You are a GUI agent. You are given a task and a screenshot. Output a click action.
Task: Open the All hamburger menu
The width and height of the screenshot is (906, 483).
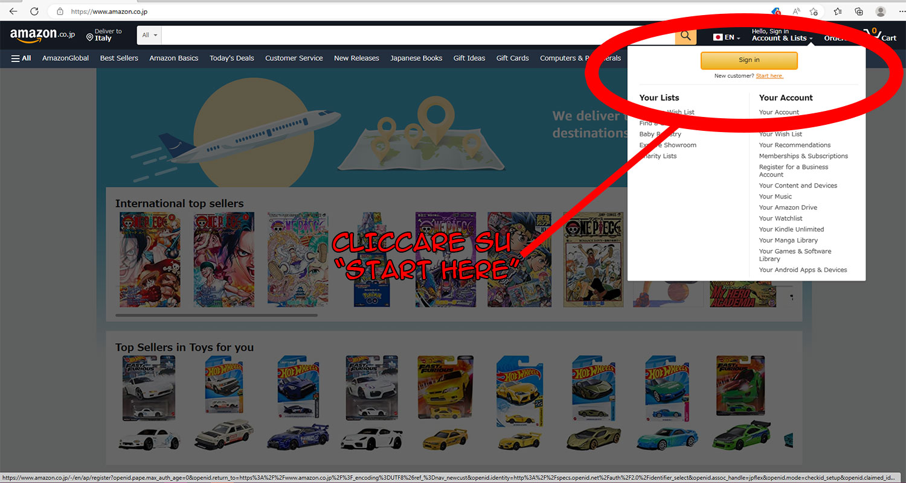[x=21, y=58]
